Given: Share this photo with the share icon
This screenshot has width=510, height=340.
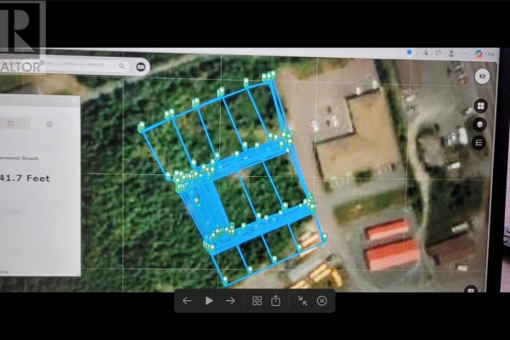Looking at the screenshot, I should (x=275, y=301).
